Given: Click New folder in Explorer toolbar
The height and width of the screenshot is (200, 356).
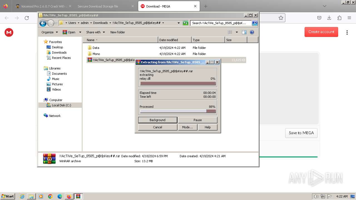Looking at the screenshot, I should [x=118, y=32].
